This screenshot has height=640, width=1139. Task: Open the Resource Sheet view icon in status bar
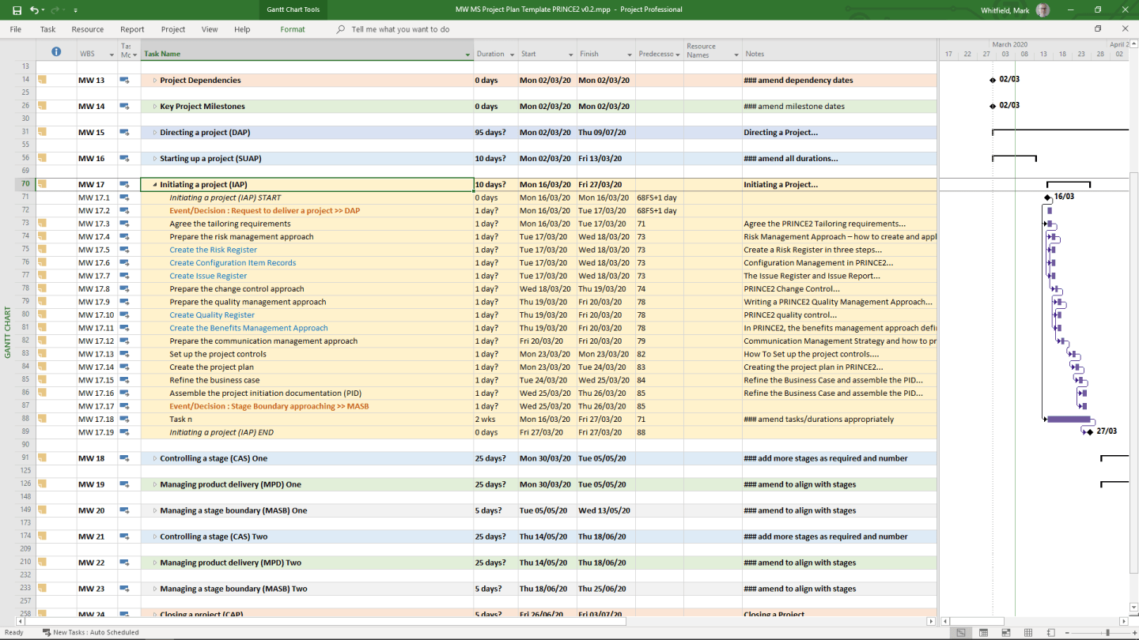1030,632
